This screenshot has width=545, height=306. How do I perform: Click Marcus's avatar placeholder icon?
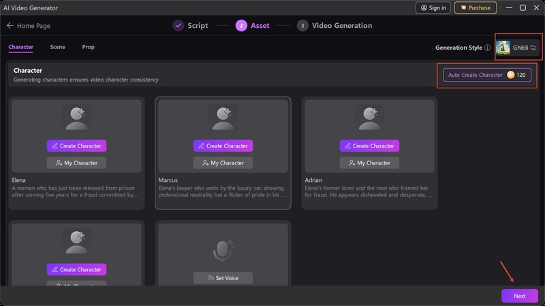tap(223, 118)
